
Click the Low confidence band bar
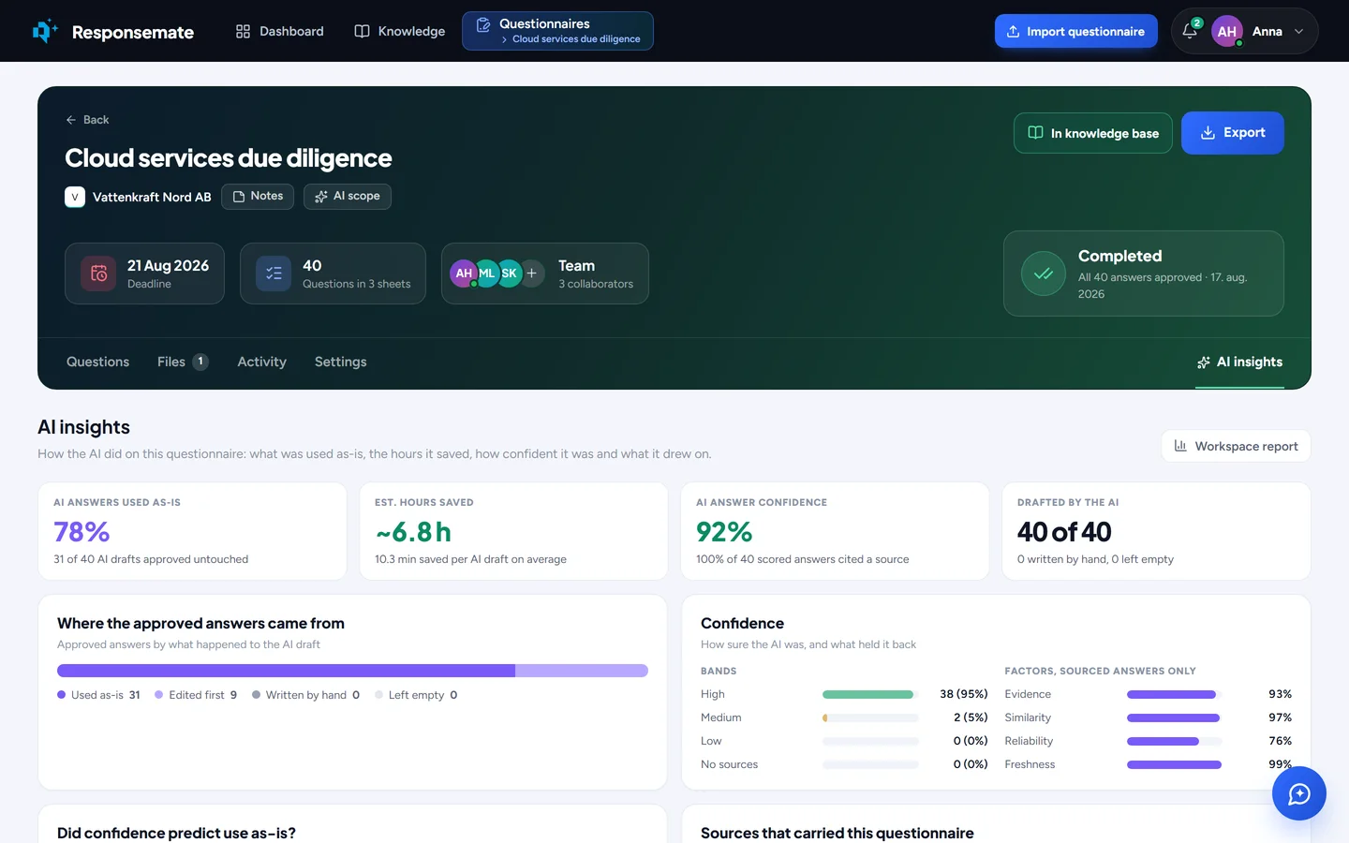pyautogui.click(x=870, y=741)
